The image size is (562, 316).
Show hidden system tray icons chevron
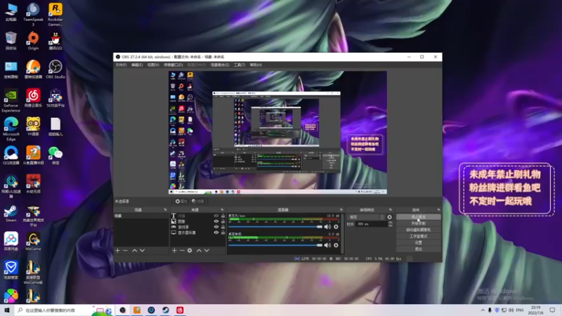[483, 310]
